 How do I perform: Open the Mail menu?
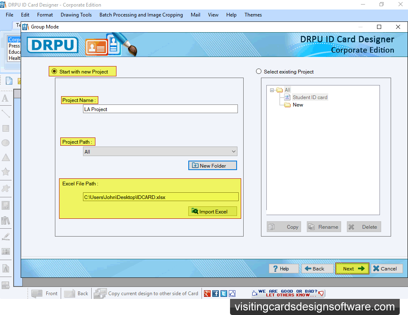coord(195,15)
